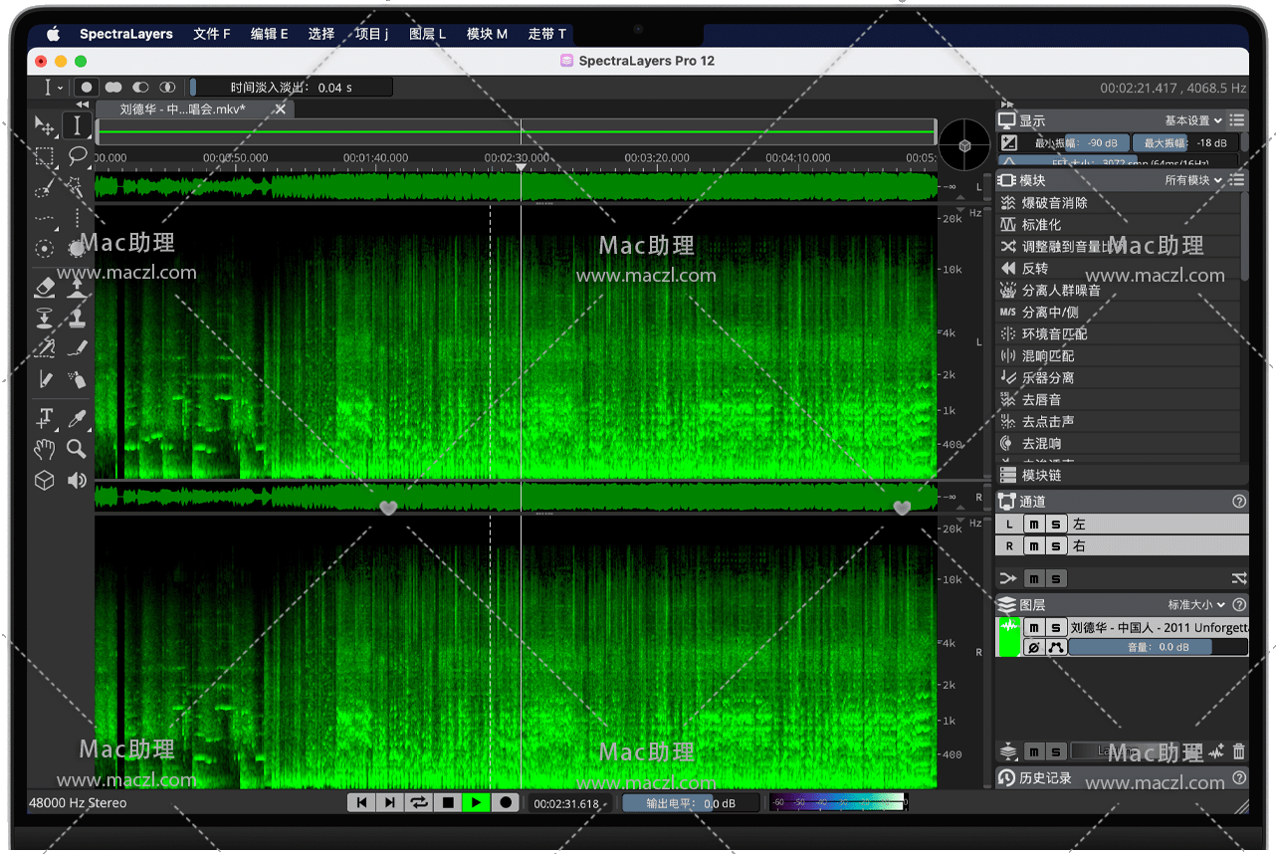Select the rectangular selection tool

(45, 156)
